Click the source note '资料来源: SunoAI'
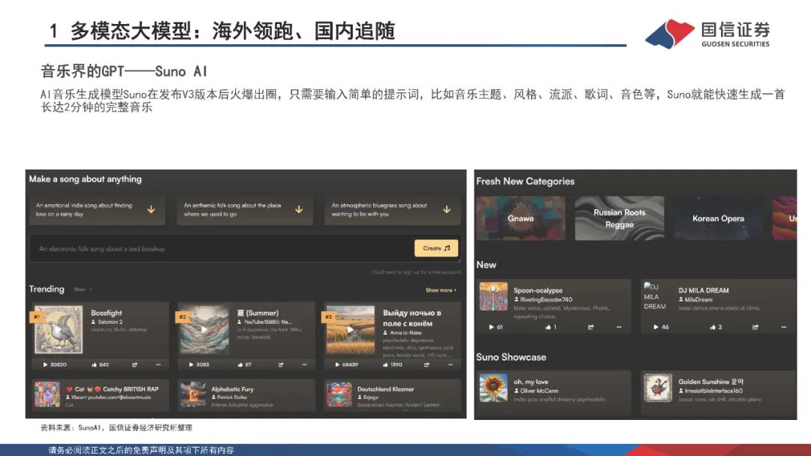The height and width of the screenshot is (456, 811). click(70, 427)
